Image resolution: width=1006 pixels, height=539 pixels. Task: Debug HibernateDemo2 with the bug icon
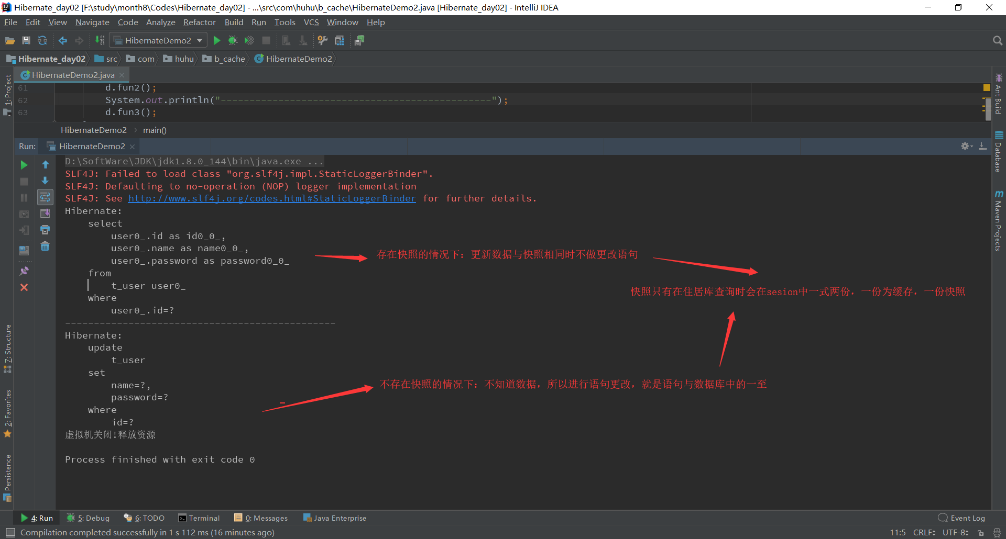point(233,40)
